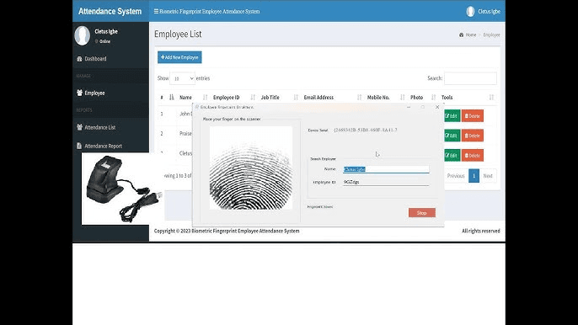Screen dimensions: 578x325
Task: Click Previous pagination button
Action: pyautogui.click(x=456, y=176)
